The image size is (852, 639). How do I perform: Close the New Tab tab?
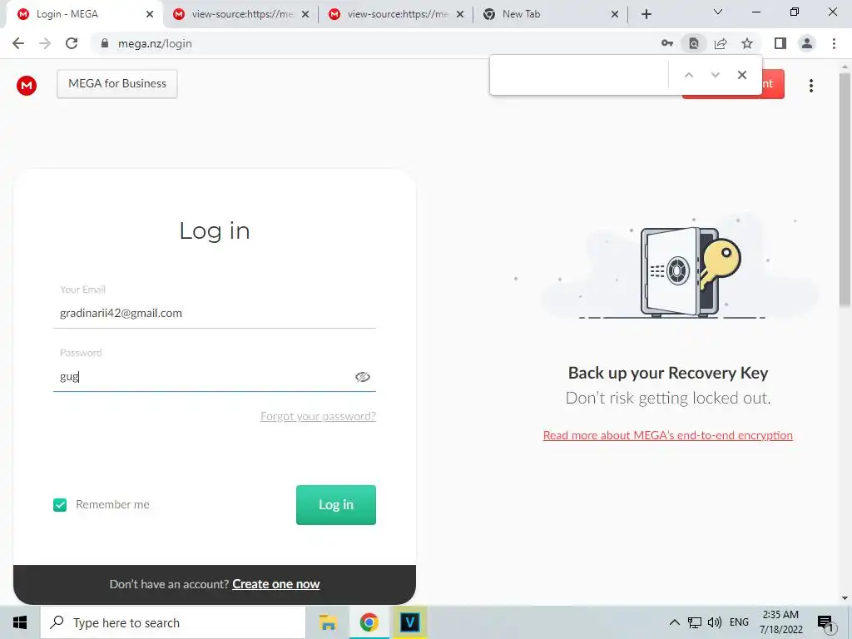pos(615,14)
